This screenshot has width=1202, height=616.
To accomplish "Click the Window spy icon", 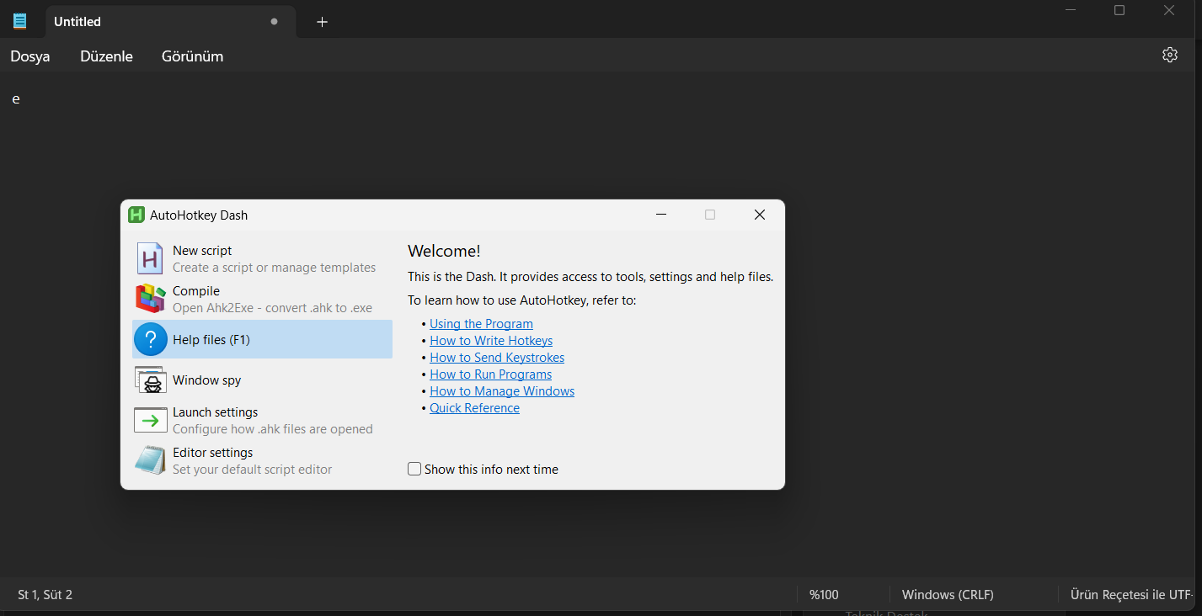I will (151, 380).
